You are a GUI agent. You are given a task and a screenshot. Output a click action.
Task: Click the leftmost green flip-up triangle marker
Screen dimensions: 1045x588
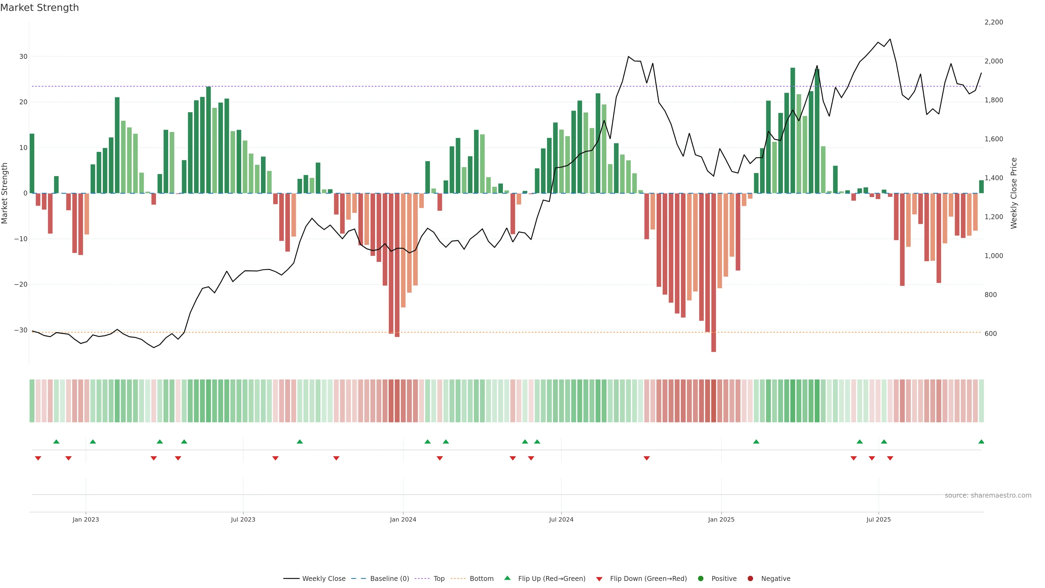pyautogui.click(x=56, y=442)
